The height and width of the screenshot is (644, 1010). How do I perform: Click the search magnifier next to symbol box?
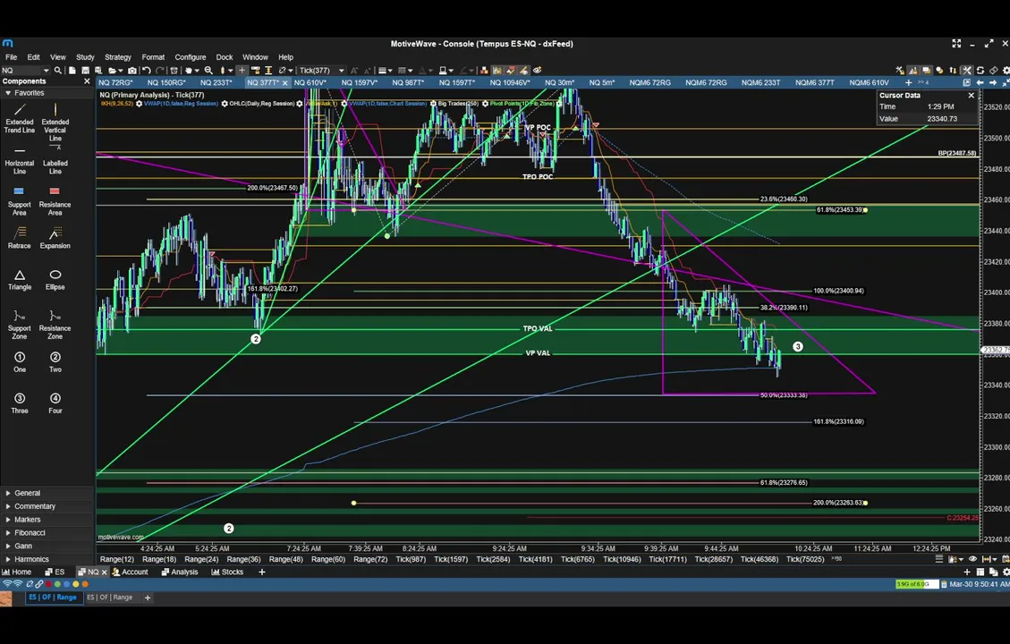coord(58,70)
